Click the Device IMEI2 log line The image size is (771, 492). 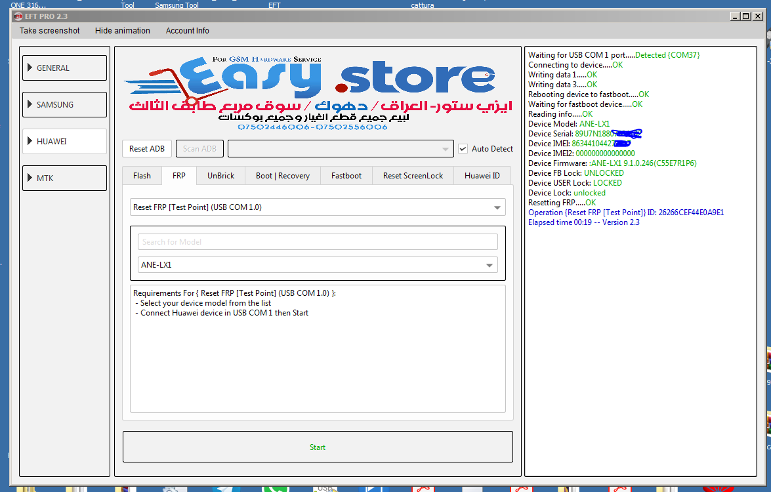coord(581,154)
